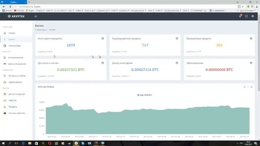Expand the other bookmarks folder
This screenshot has height=146, width=260.
(x=248, y=11)
